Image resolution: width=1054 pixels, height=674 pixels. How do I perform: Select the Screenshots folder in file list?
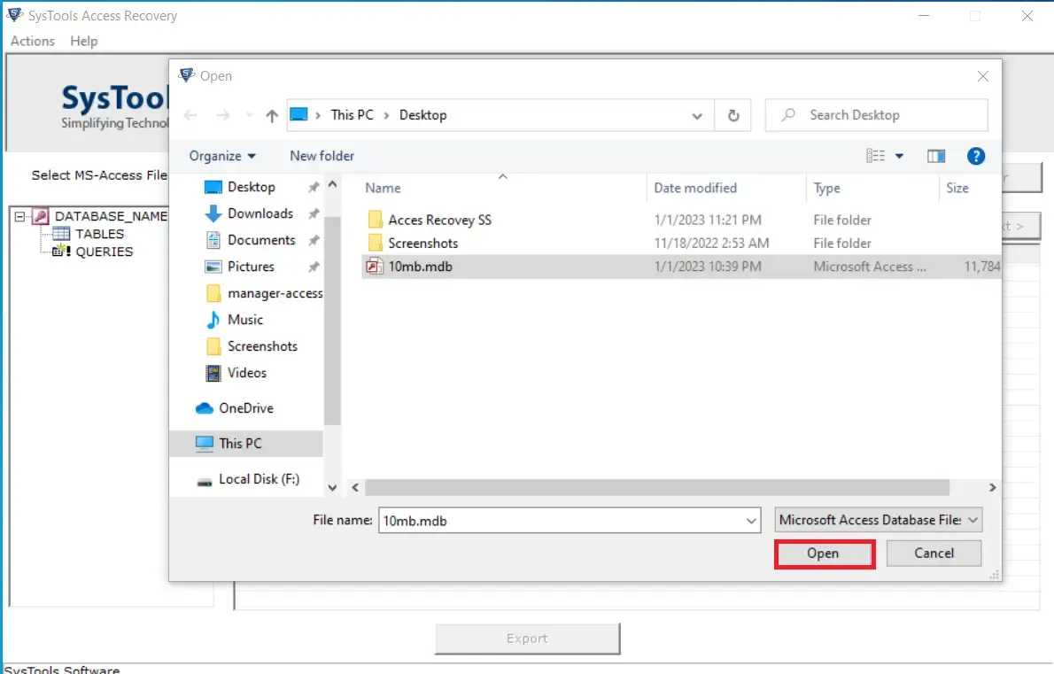pos(422,244)
